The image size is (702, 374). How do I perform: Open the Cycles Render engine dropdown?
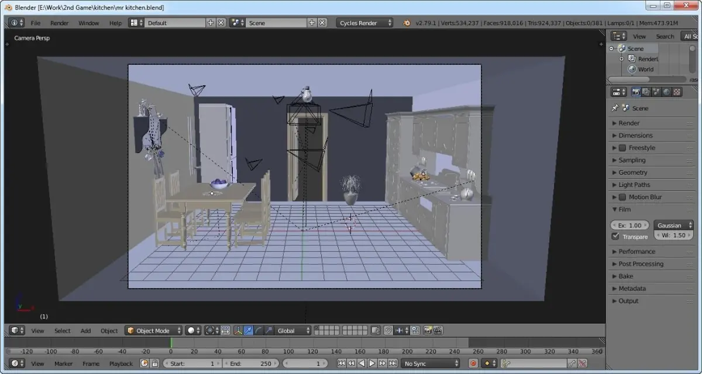coord(365,23)
